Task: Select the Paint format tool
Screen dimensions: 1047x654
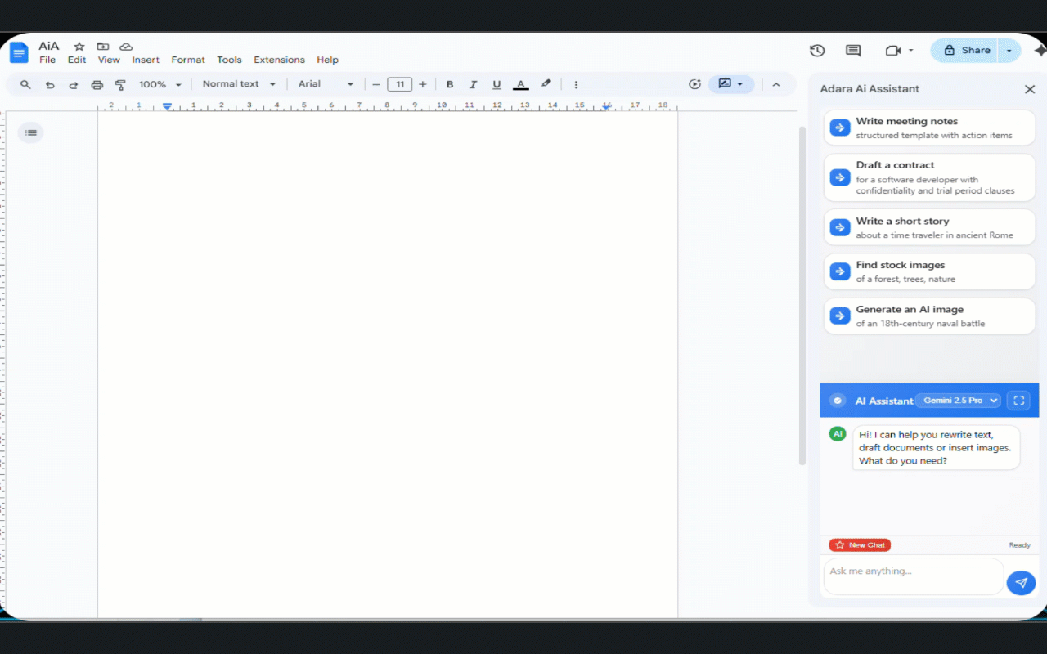Action: (x=120, y=84)
